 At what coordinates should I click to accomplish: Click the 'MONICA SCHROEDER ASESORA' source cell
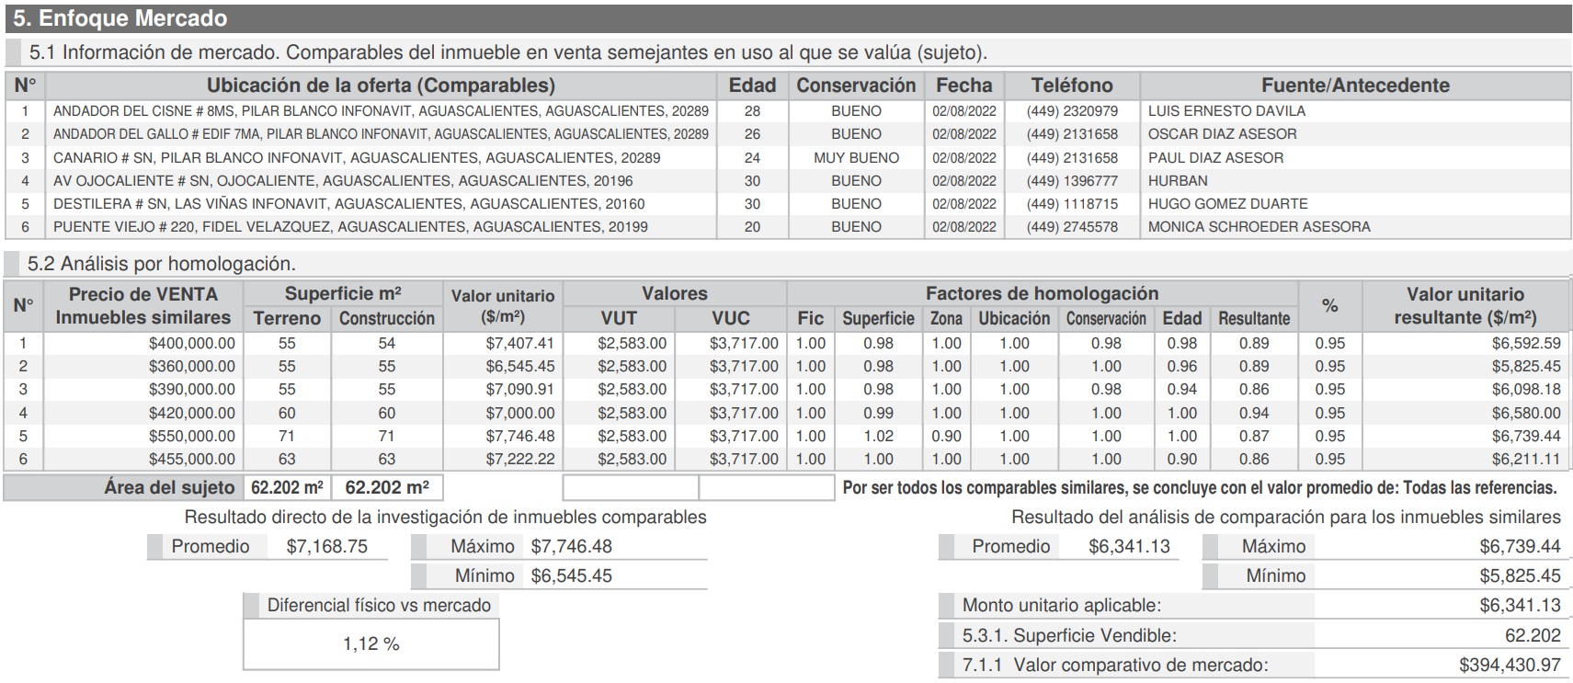point(1259,227)
